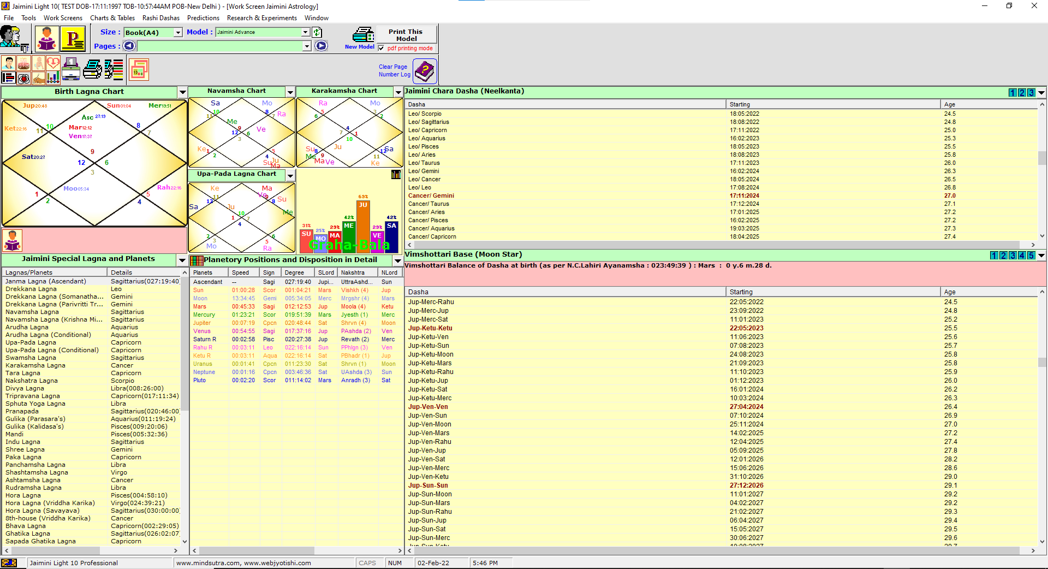This screenshot has width=1048, height=569.
Task: Open the purple reader with book icon
Action: tap(47, 38)
